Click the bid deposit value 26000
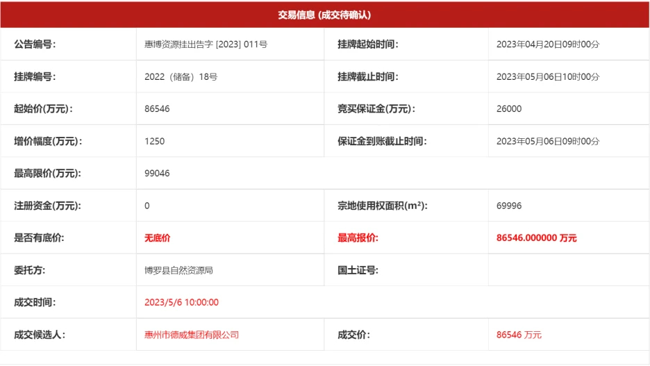 (x=509, y=109)
